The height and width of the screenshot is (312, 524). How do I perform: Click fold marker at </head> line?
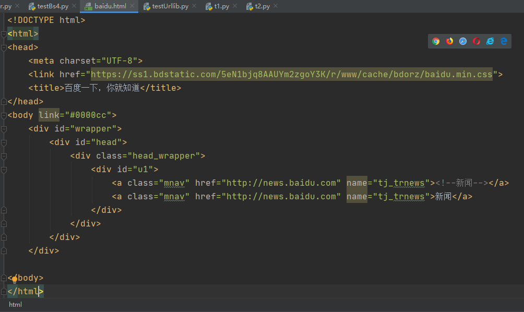pyautogui.click(x=4, y=101)
